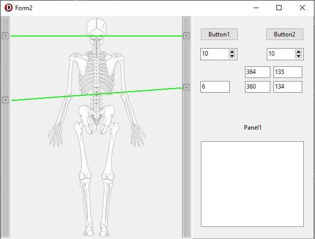Increment the right spin box up arrow

point(299,52)
